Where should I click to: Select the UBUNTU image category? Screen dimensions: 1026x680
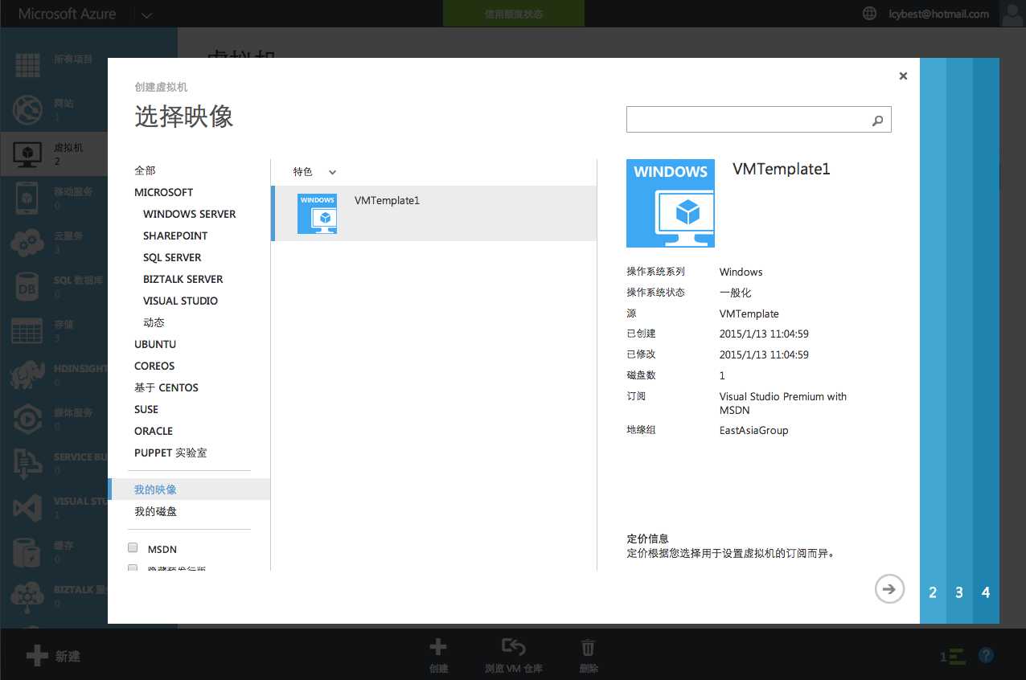155,344
